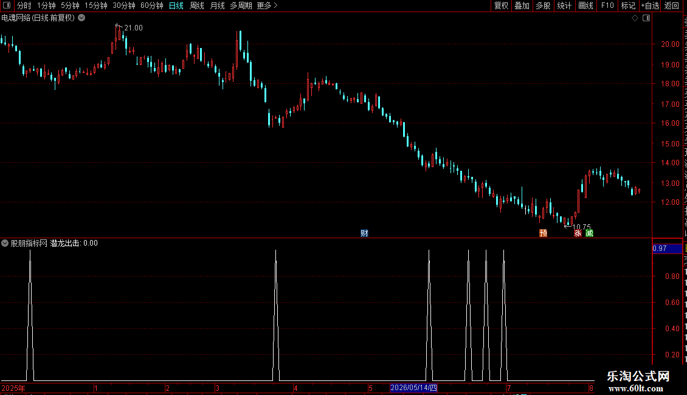
Task: Open F10 company information
Action: [607, 5]
